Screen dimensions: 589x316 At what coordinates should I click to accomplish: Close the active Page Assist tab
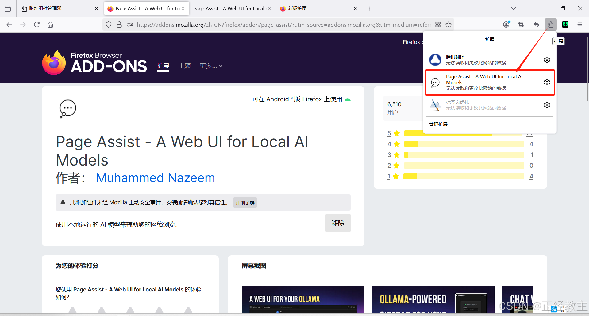(183, 9)
